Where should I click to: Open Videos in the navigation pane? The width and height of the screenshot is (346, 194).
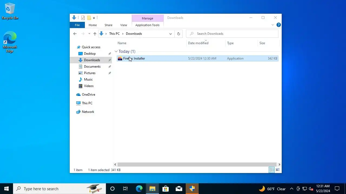(89, 86)
